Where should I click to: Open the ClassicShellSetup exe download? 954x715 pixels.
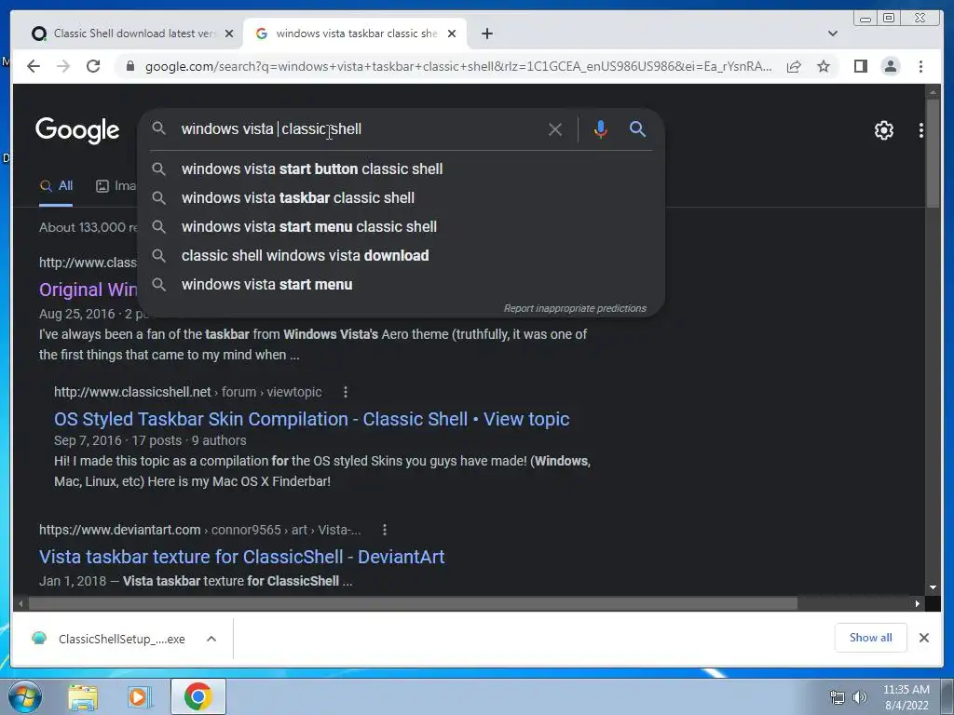(111, 639)
